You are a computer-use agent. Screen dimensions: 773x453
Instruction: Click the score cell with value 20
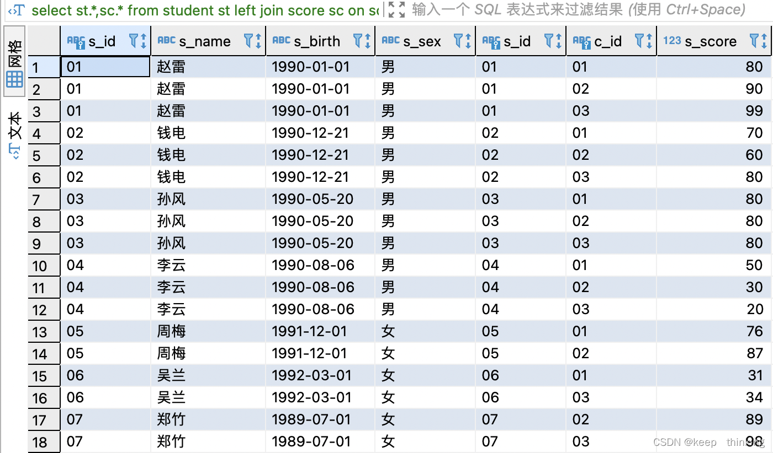(714, 309)
